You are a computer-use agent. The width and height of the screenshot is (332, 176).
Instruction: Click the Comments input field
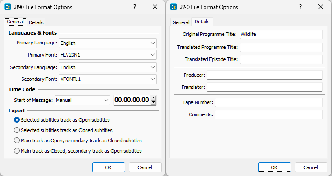268,114
